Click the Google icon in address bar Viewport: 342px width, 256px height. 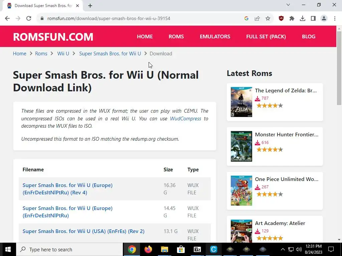point(246,19)
